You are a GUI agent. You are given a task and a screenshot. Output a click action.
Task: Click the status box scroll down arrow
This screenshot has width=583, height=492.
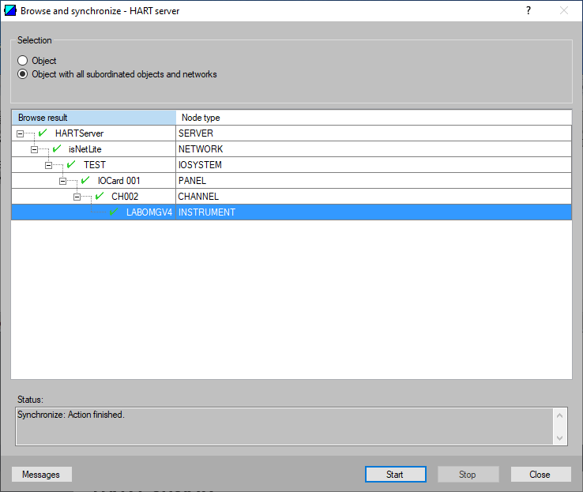(560, 438)
